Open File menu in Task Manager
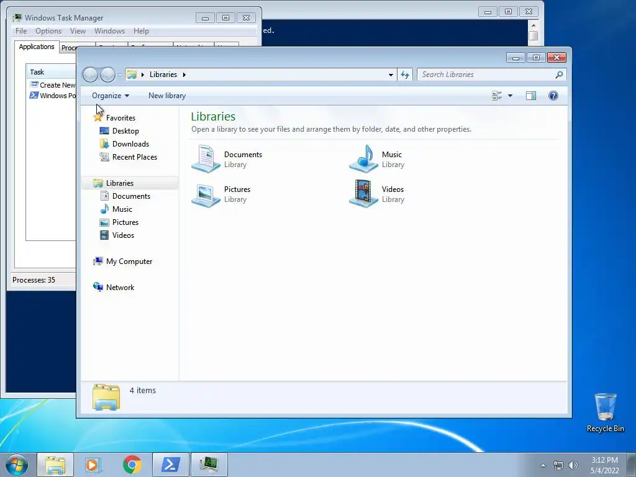636x477 pixels. 21,31
